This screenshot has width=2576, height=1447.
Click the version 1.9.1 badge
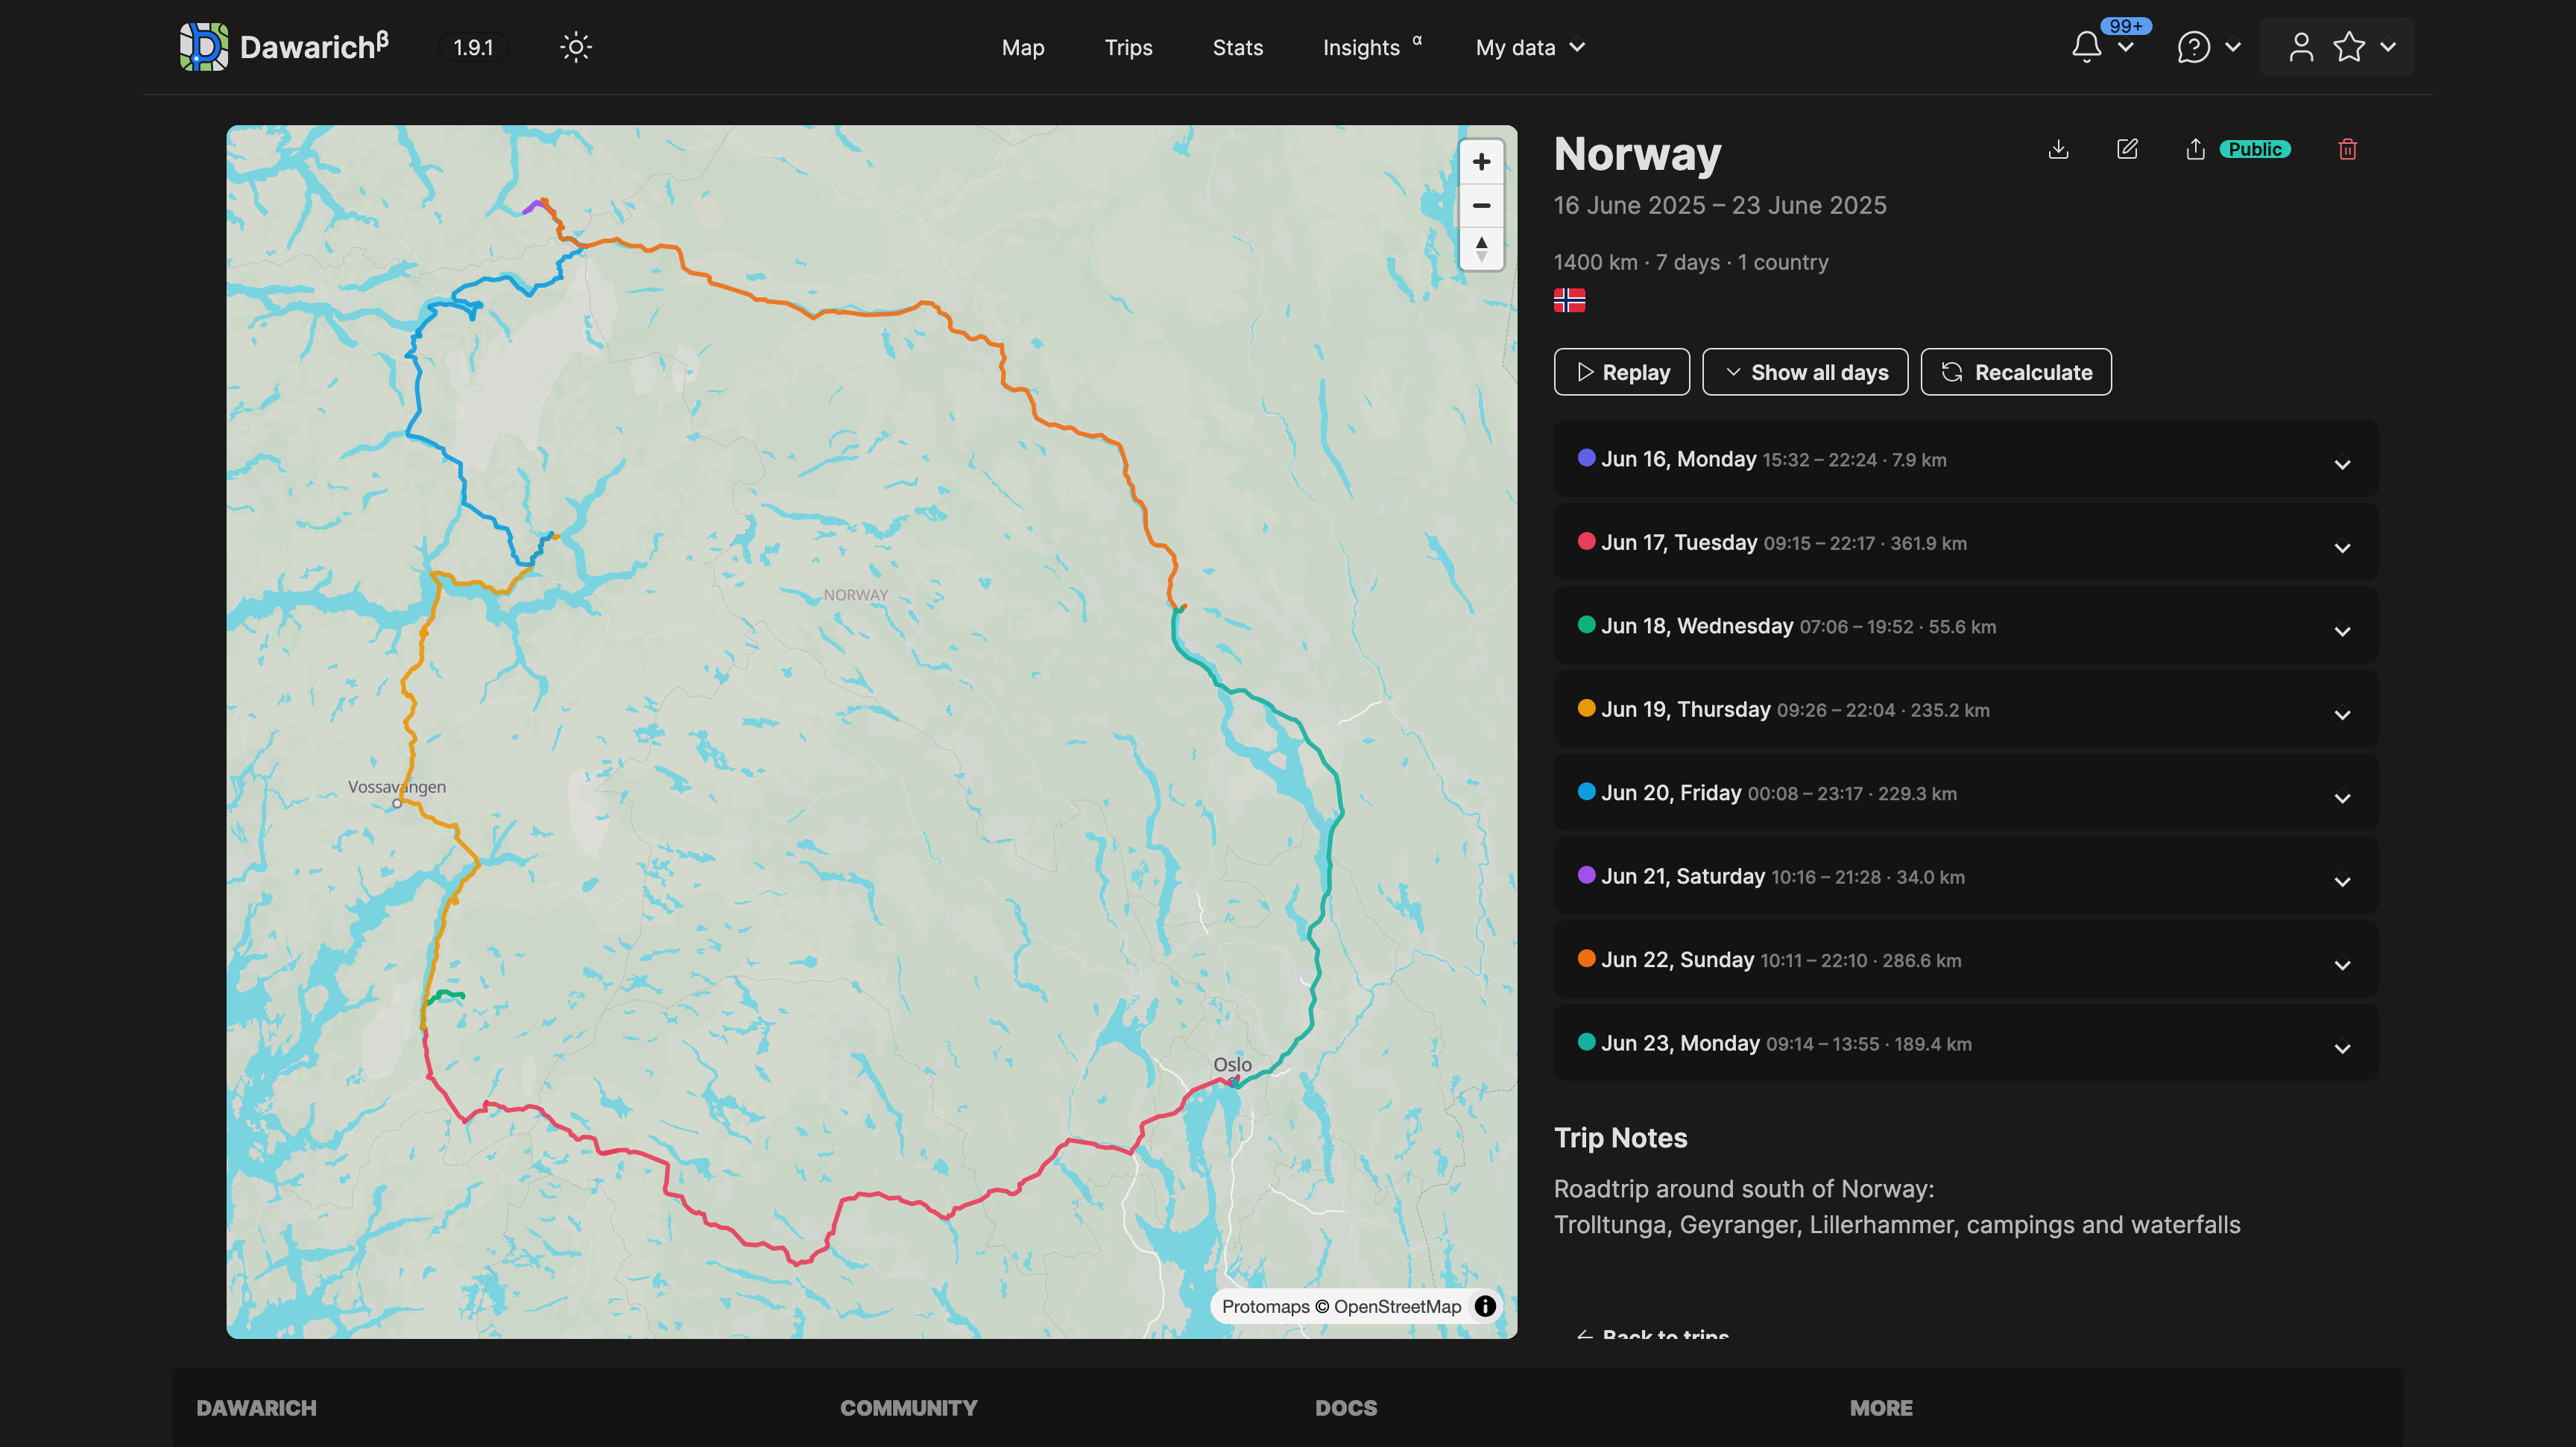pyautogui.click(x=473, y=47)
